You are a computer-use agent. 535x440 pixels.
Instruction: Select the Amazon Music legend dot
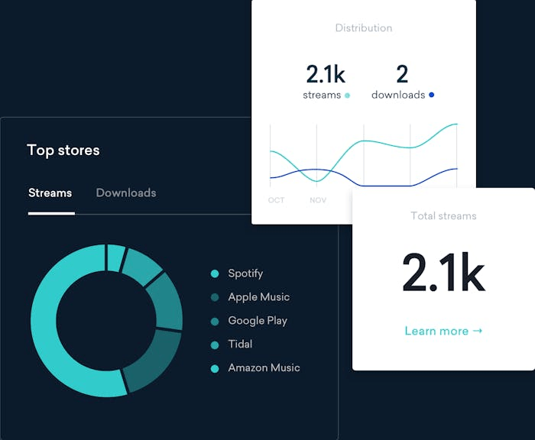click(x=215, y=368)
